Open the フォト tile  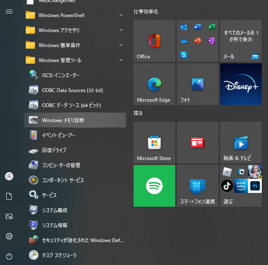[x=198, y=84]
